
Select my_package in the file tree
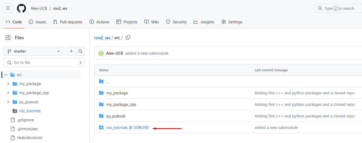click(30, 84)
